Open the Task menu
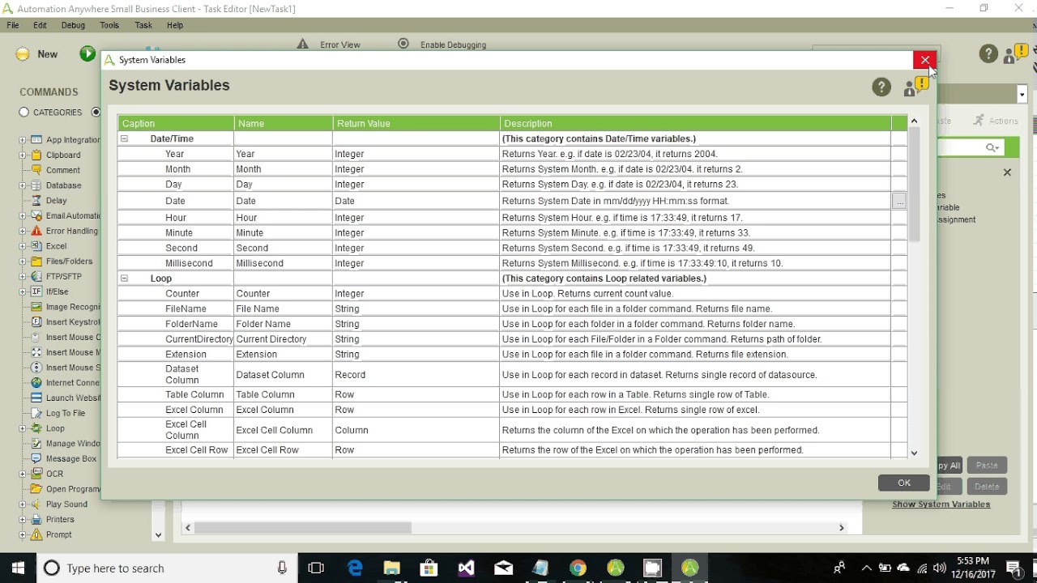This screenshot has width=1037, height=583. [x=143, y=25]
